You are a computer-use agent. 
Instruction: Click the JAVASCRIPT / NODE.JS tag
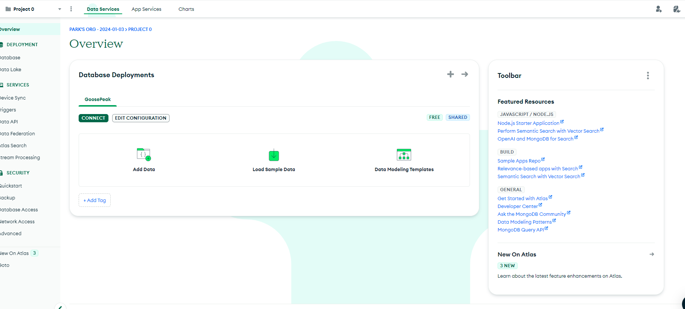click(527, 114)
